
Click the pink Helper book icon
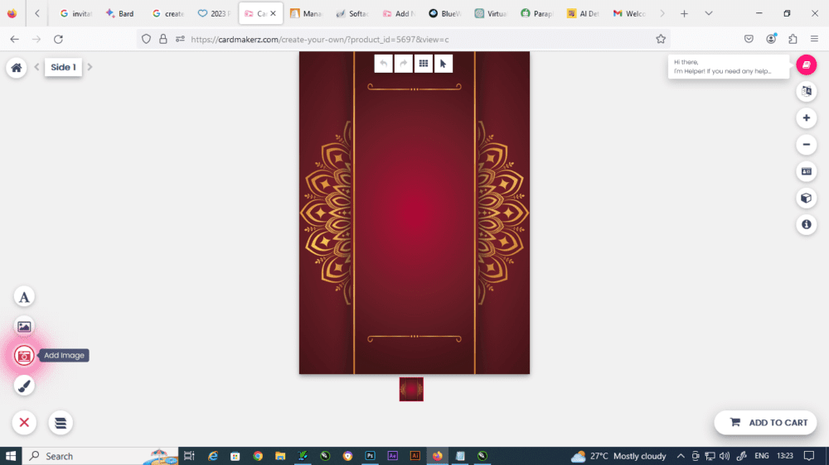pos(806,65)
